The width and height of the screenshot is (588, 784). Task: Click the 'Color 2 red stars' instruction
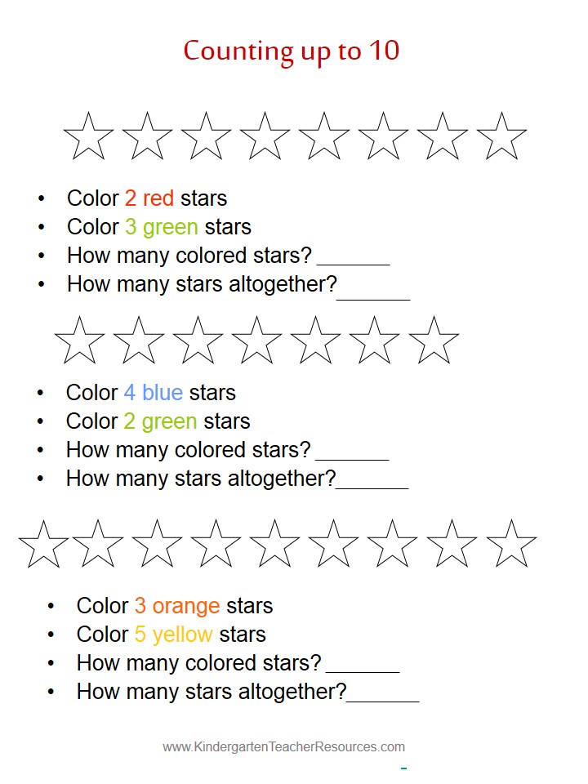(147, 198)
